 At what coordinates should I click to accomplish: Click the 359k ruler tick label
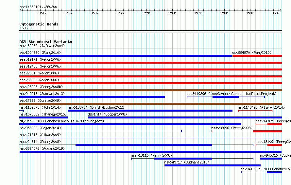pyautogui.click(x=250, y=13)
